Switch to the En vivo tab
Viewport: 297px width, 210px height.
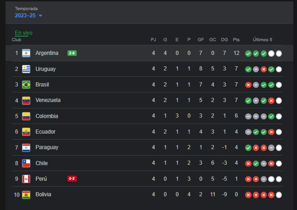[x=23, y=33]
